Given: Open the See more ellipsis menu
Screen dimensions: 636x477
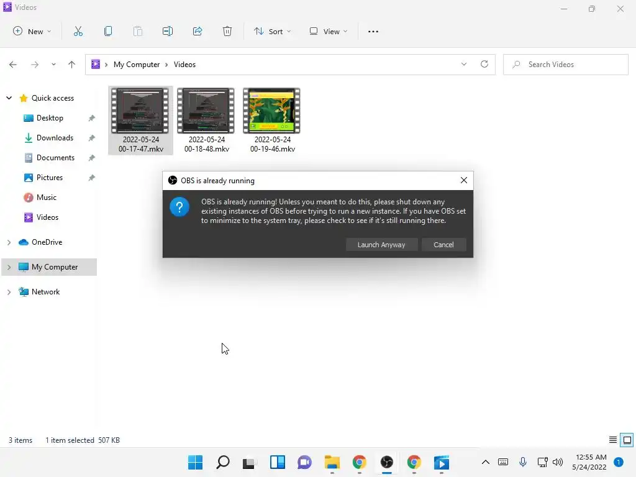Looking at the screenshot, I should (373, 31).
